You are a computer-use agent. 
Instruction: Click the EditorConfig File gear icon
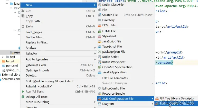pyautogui.click(x=99, y=88)
